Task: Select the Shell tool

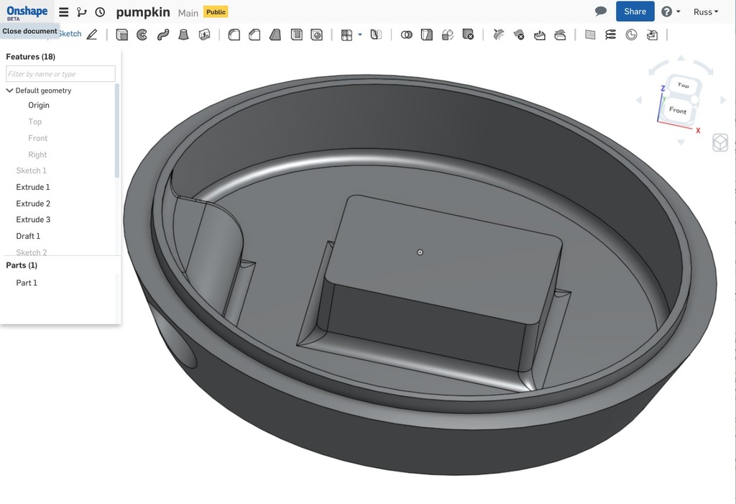Action: pos(296,35)
